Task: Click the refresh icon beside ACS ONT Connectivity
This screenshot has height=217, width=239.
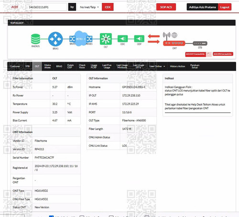Action: click(x=209, y=54)
